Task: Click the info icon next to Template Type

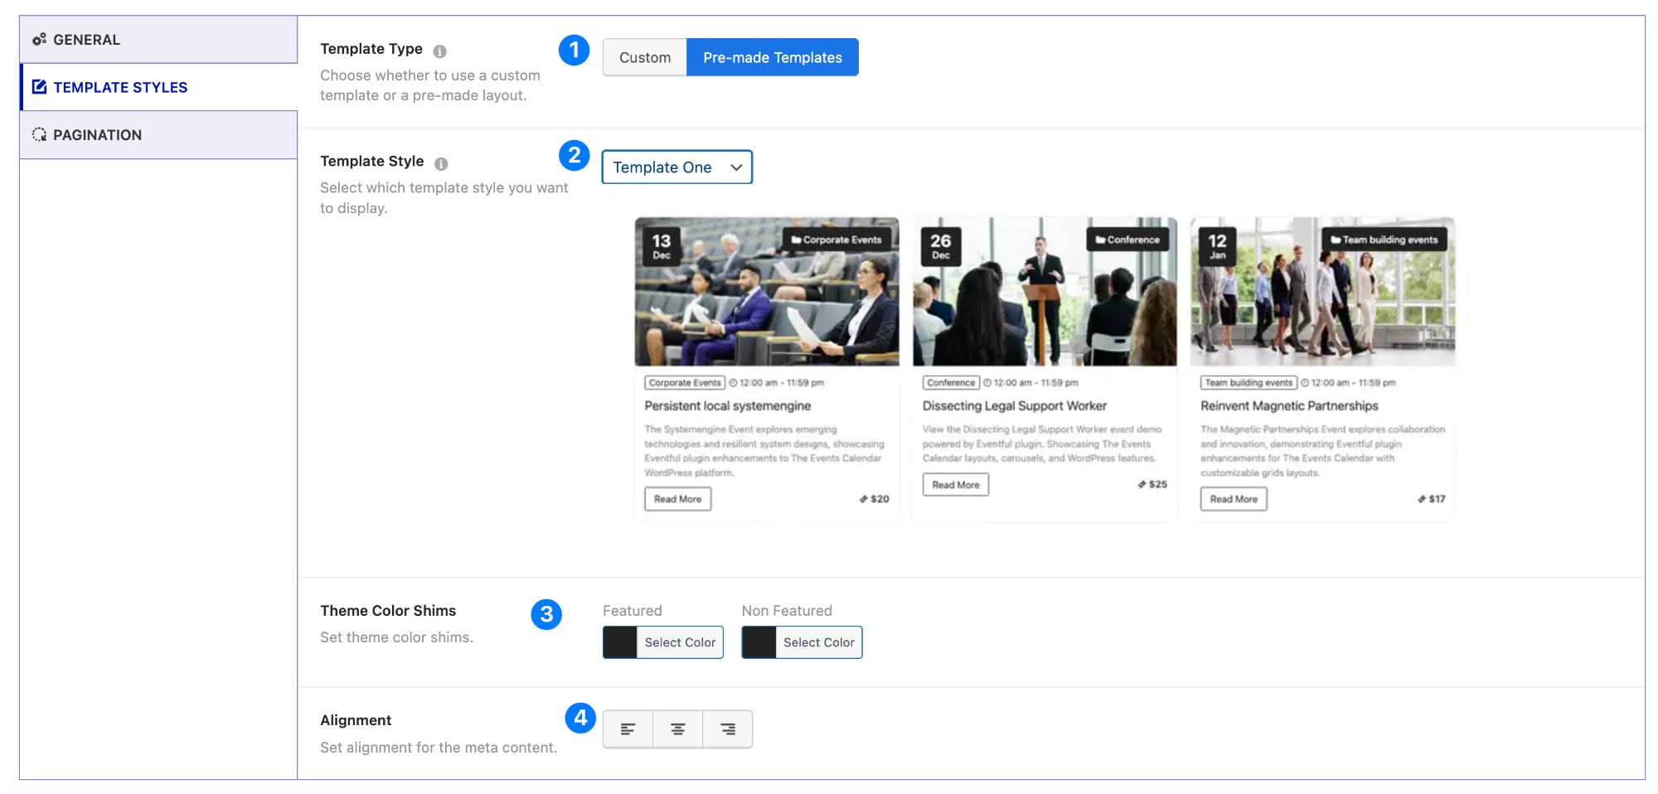Action: pyautogui.click(x=439, y=49)
